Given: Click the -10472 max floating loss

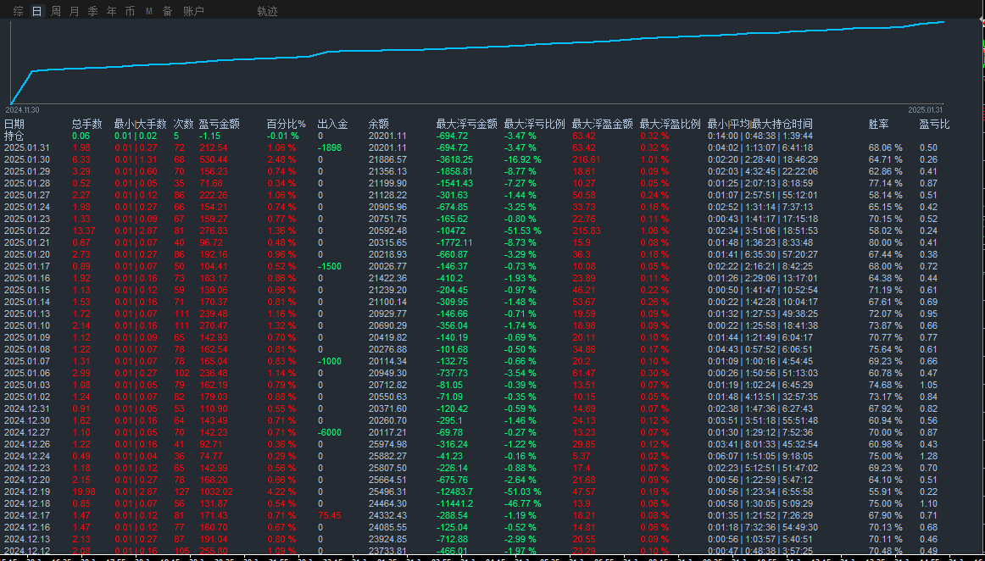Looking at the screenshot, I should coord(451,231).
